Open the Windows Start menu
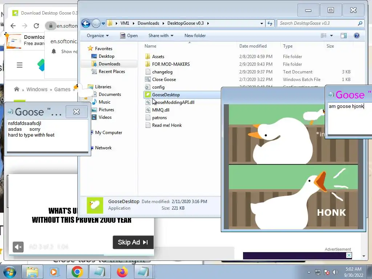The height and width of the screenshot is (279, 372). [x=9, y=272]
